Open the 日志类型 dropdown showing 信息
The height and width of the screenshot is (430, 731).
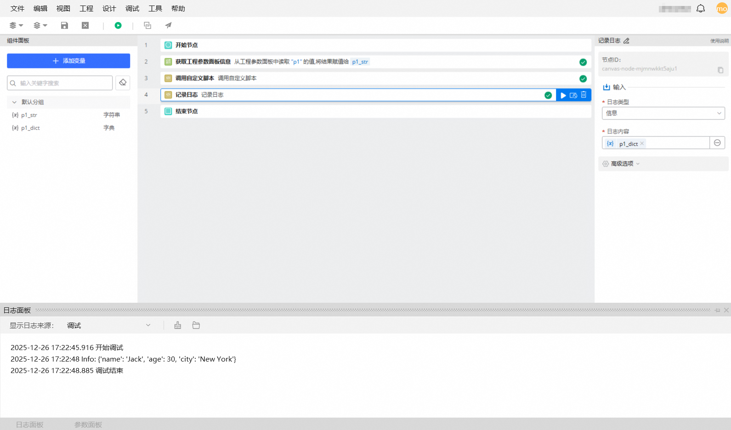(x=663, y=113)
